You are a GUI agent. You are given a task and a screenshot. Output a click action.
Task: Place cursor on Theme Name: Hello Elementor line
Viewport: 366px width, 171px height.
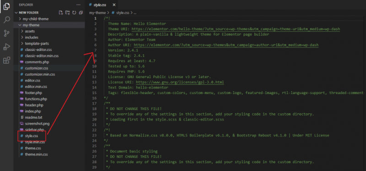137,24
